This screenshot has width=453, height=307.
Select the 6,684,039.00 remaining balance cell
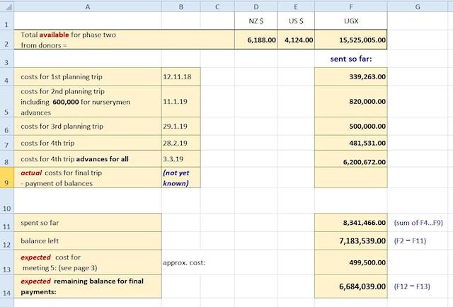tap(351, 287)
